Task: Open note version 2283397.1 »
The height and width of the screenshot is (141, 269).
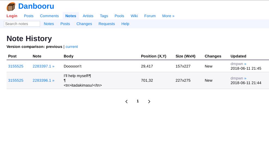Action: (44, 66)
